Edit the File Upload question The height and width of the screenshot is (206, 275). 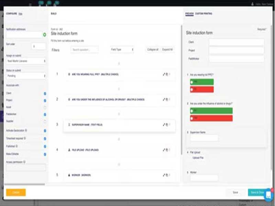(x=164, y=150)
